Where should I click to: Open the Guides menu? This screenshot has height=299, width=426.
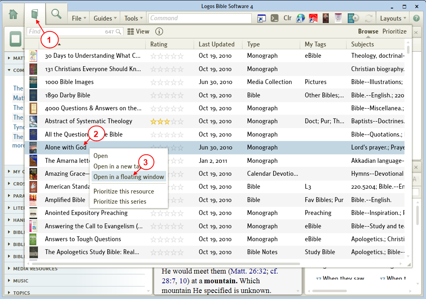(105, 18)
